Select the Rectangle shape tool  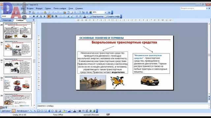tap(38, 111)
